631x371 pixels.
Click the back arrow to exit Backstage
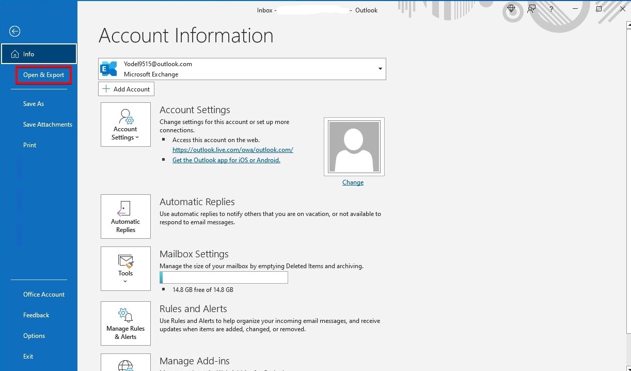click(14, 32)
